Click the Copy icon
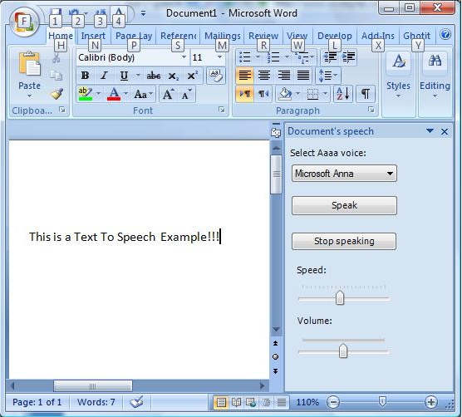Viewport: 462px width, 417px height. coord(56,76)
